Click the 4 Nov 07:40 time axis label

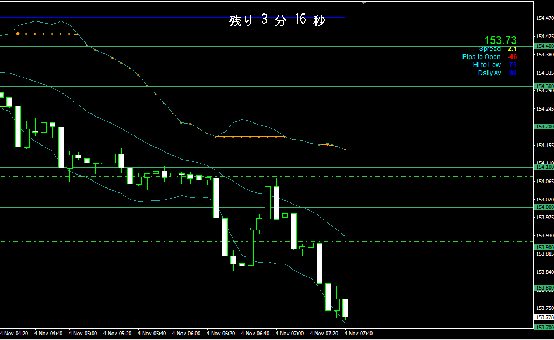(x=359, y=334)
